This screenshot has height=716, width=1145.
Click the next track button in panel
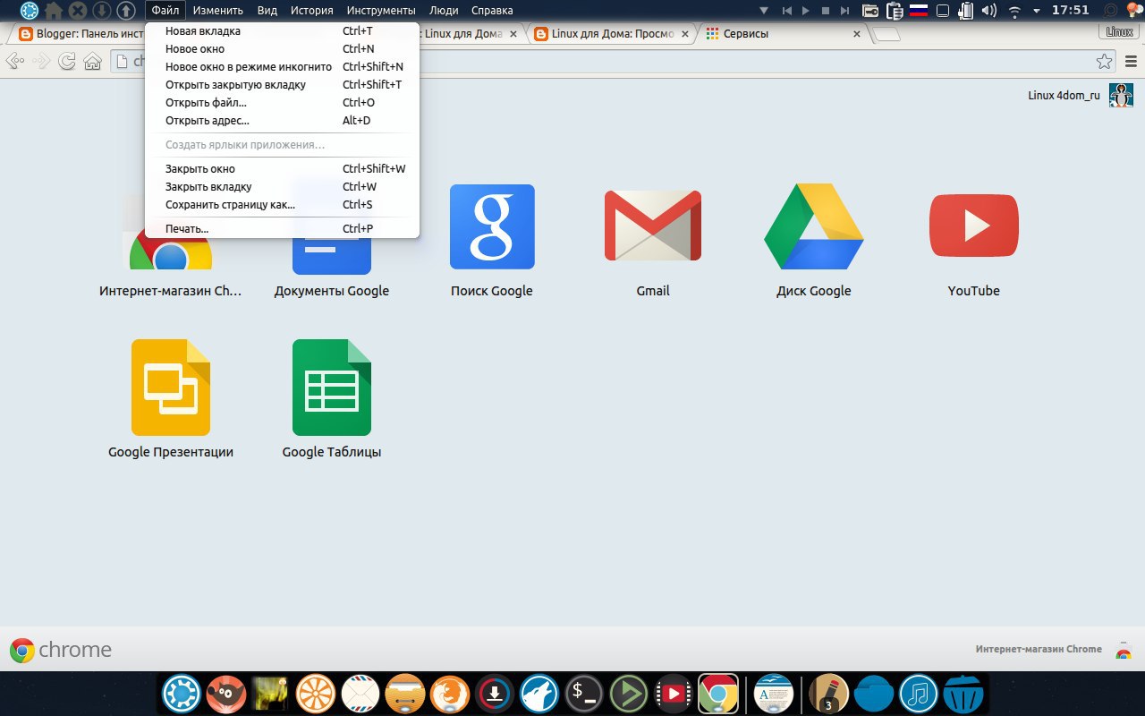tap(845, 11)
